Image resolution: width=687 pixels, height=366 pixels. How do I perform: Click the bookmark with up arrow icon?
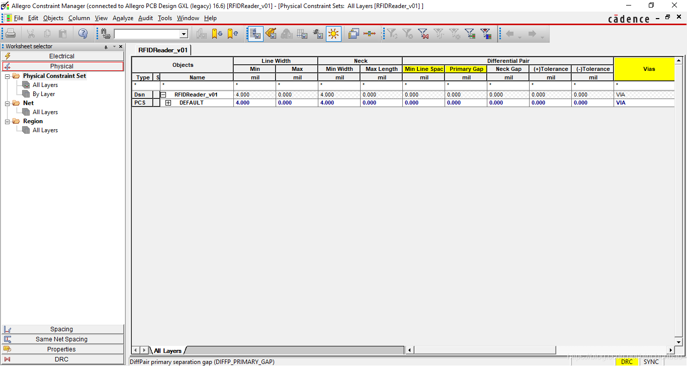pyautogui.click(x=232, y=34)
